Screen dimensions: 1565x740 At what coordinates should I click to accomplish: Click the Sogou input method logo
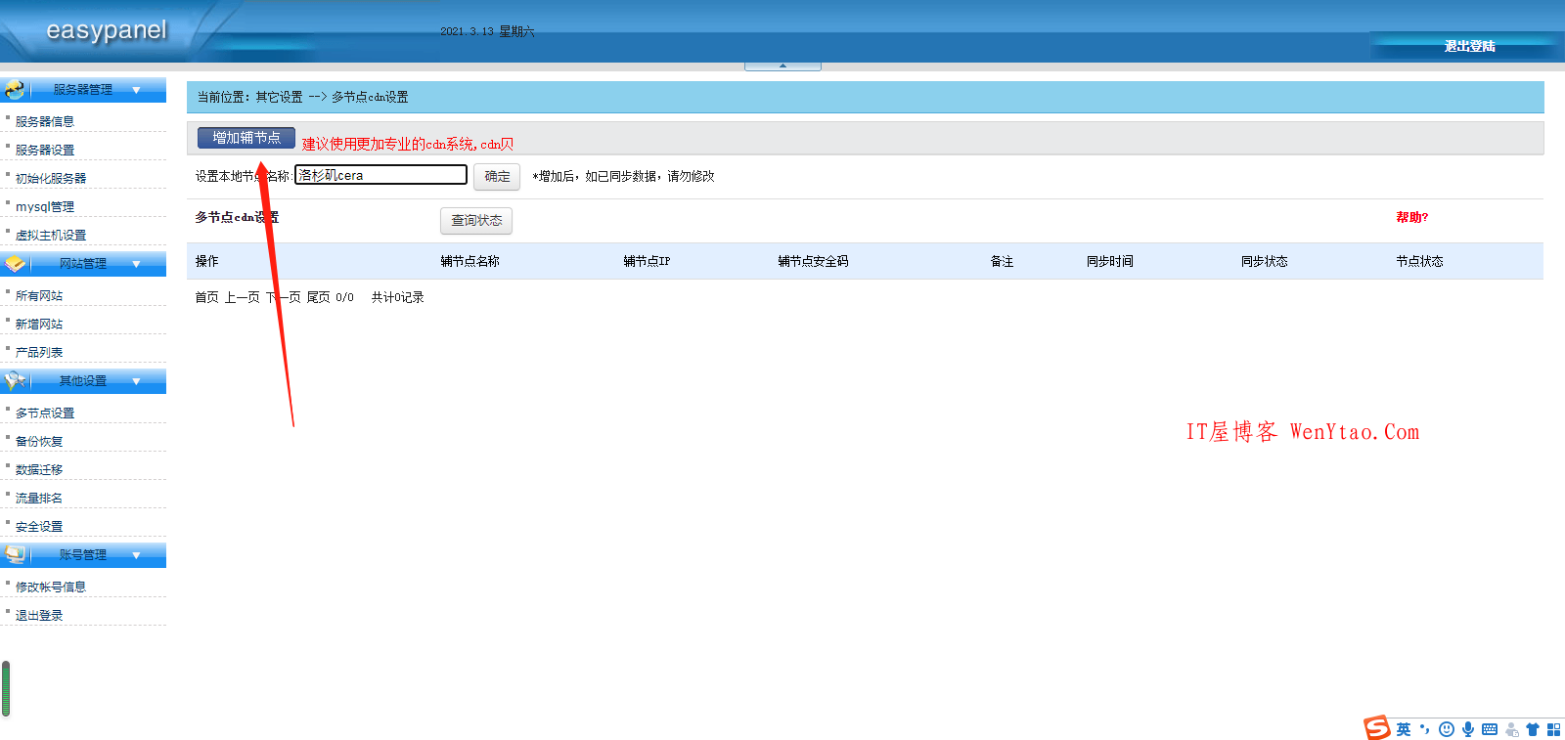[x=1377, y=728]
